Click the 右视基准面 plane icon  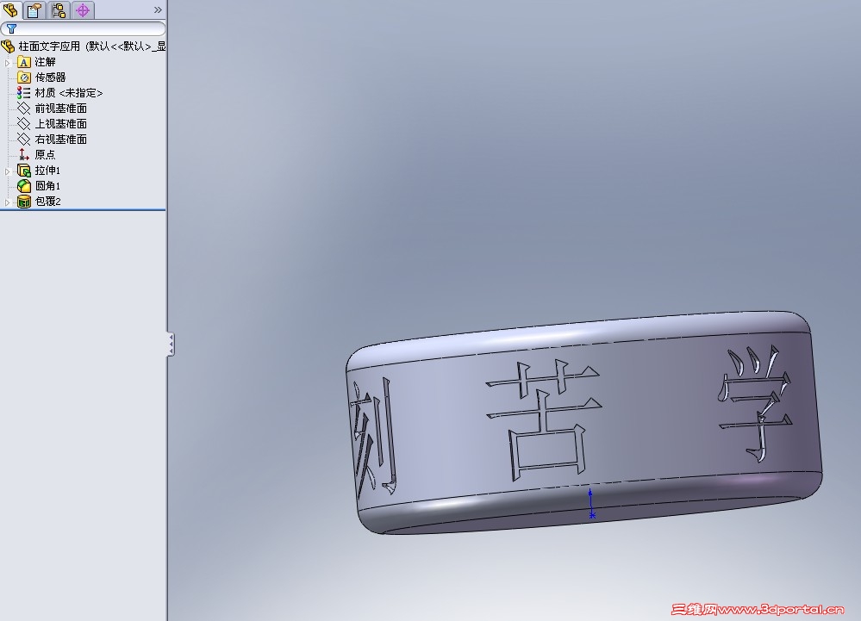click(23, 140)
